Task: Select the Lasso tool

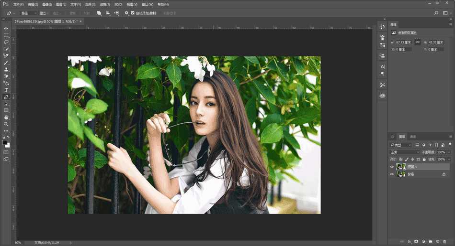Action: [x=6, y=42]
